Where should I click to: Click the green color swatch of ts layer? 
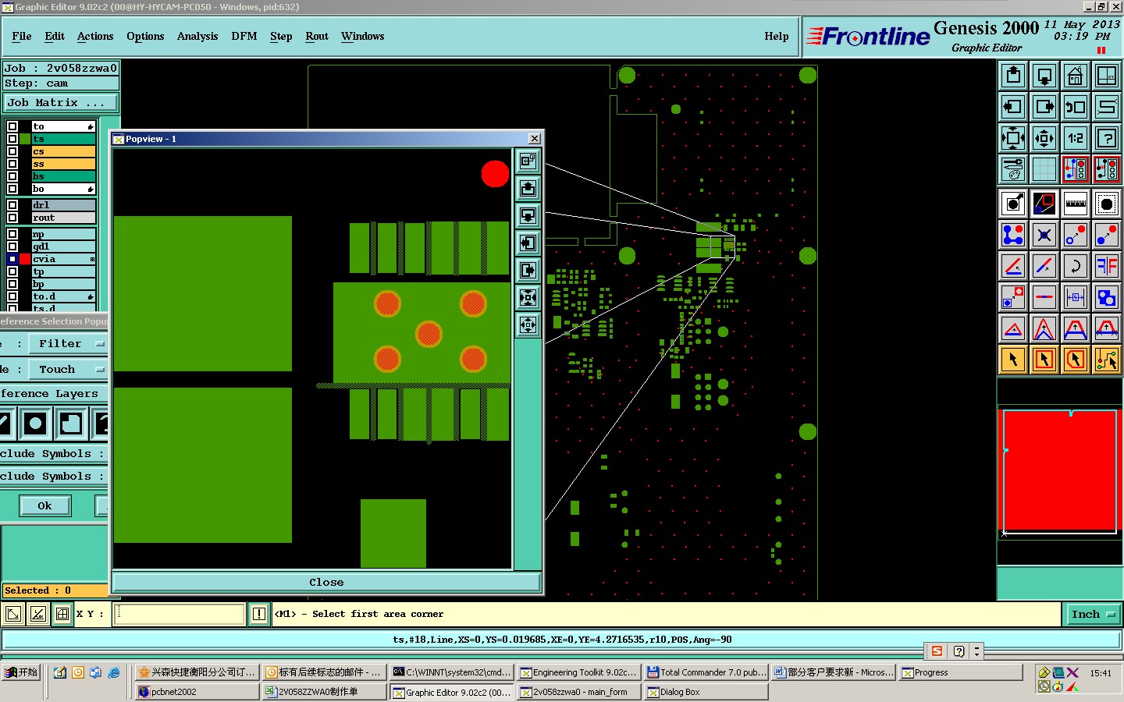tap(25, 139)
